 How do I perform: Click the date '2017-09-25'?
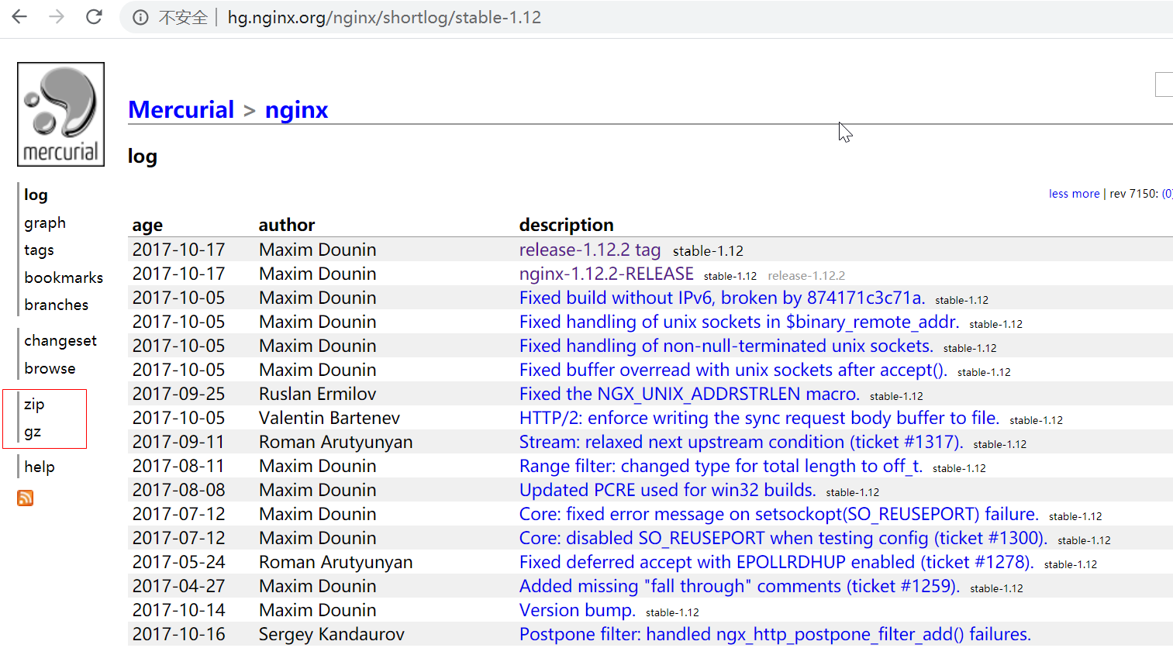click(179, 394)
